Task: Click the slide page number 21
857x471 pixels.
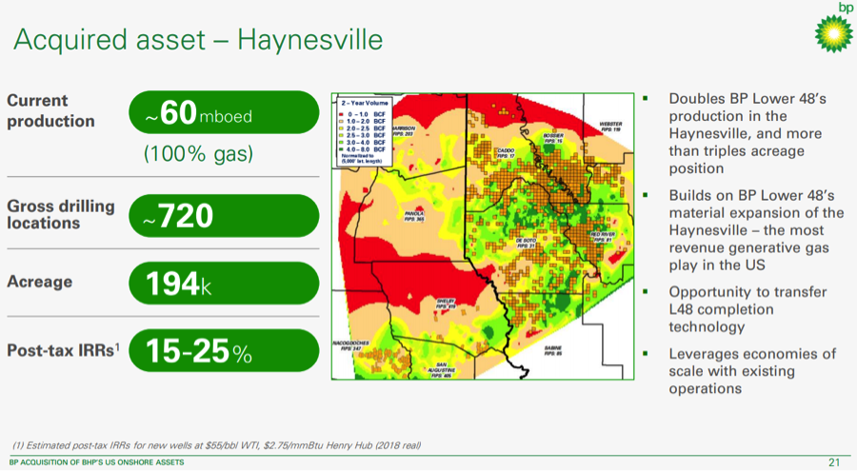Action: pos(833,462)
